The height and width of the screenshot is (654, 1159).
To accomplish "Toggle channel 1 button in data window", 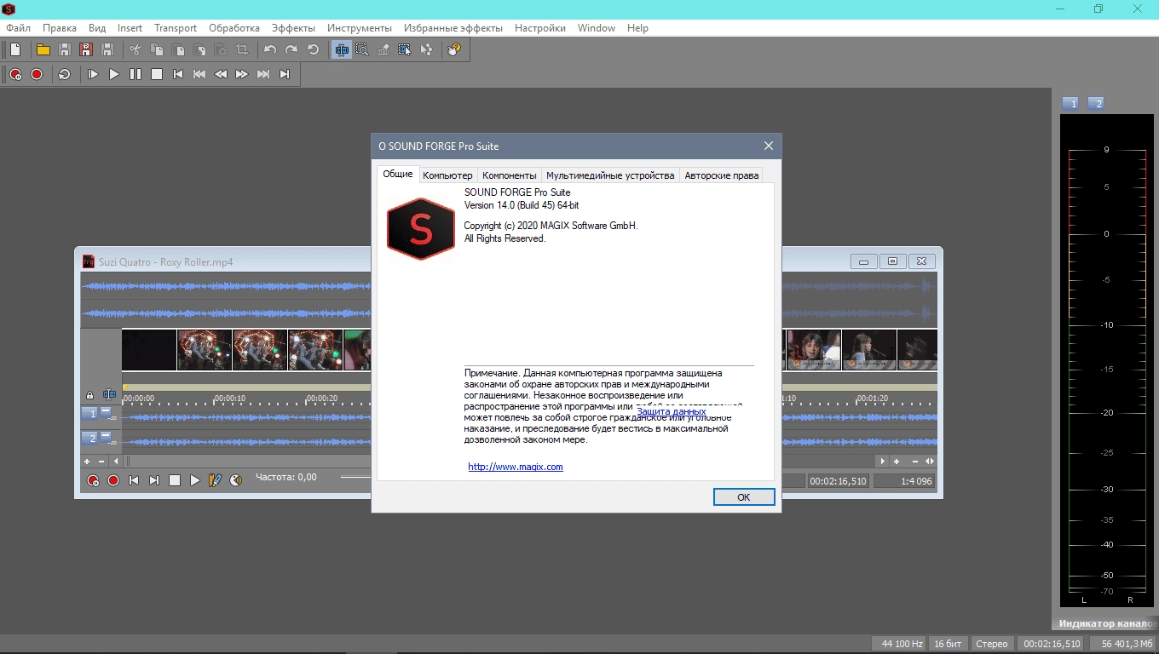I will pyautogui.click(x=89, y=413).
